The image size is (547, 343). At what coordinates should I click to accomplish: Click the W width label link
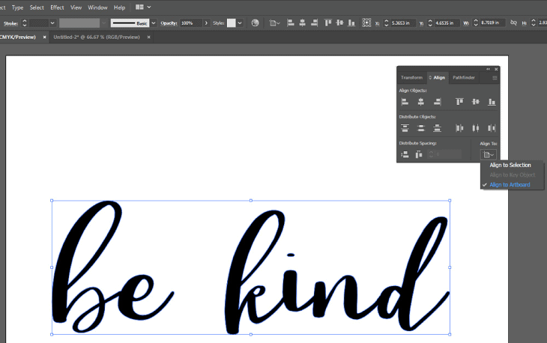[466, 23]
